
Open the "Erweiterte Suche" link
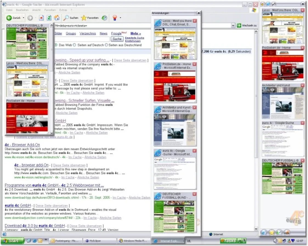[134, 38]
